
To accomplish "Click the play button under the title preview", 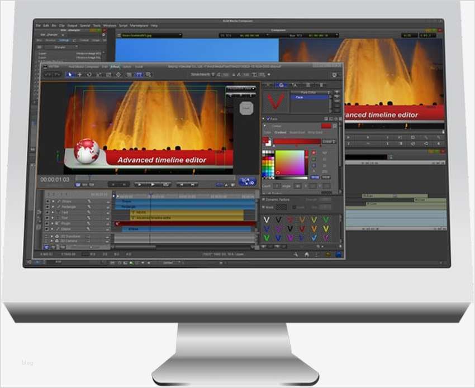I will click(x=152, y=184).
